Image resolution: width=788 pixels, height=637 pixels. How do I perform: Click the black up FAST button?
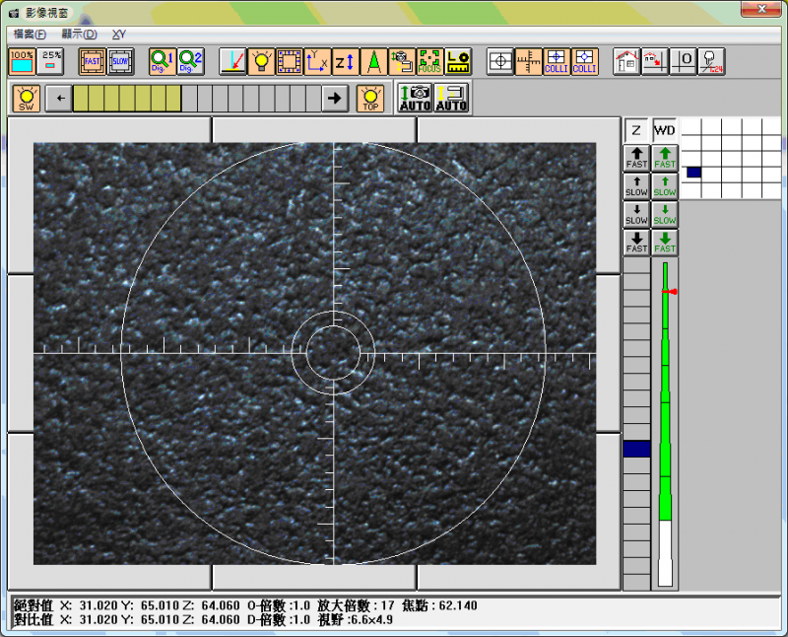(x=636, y=158)
